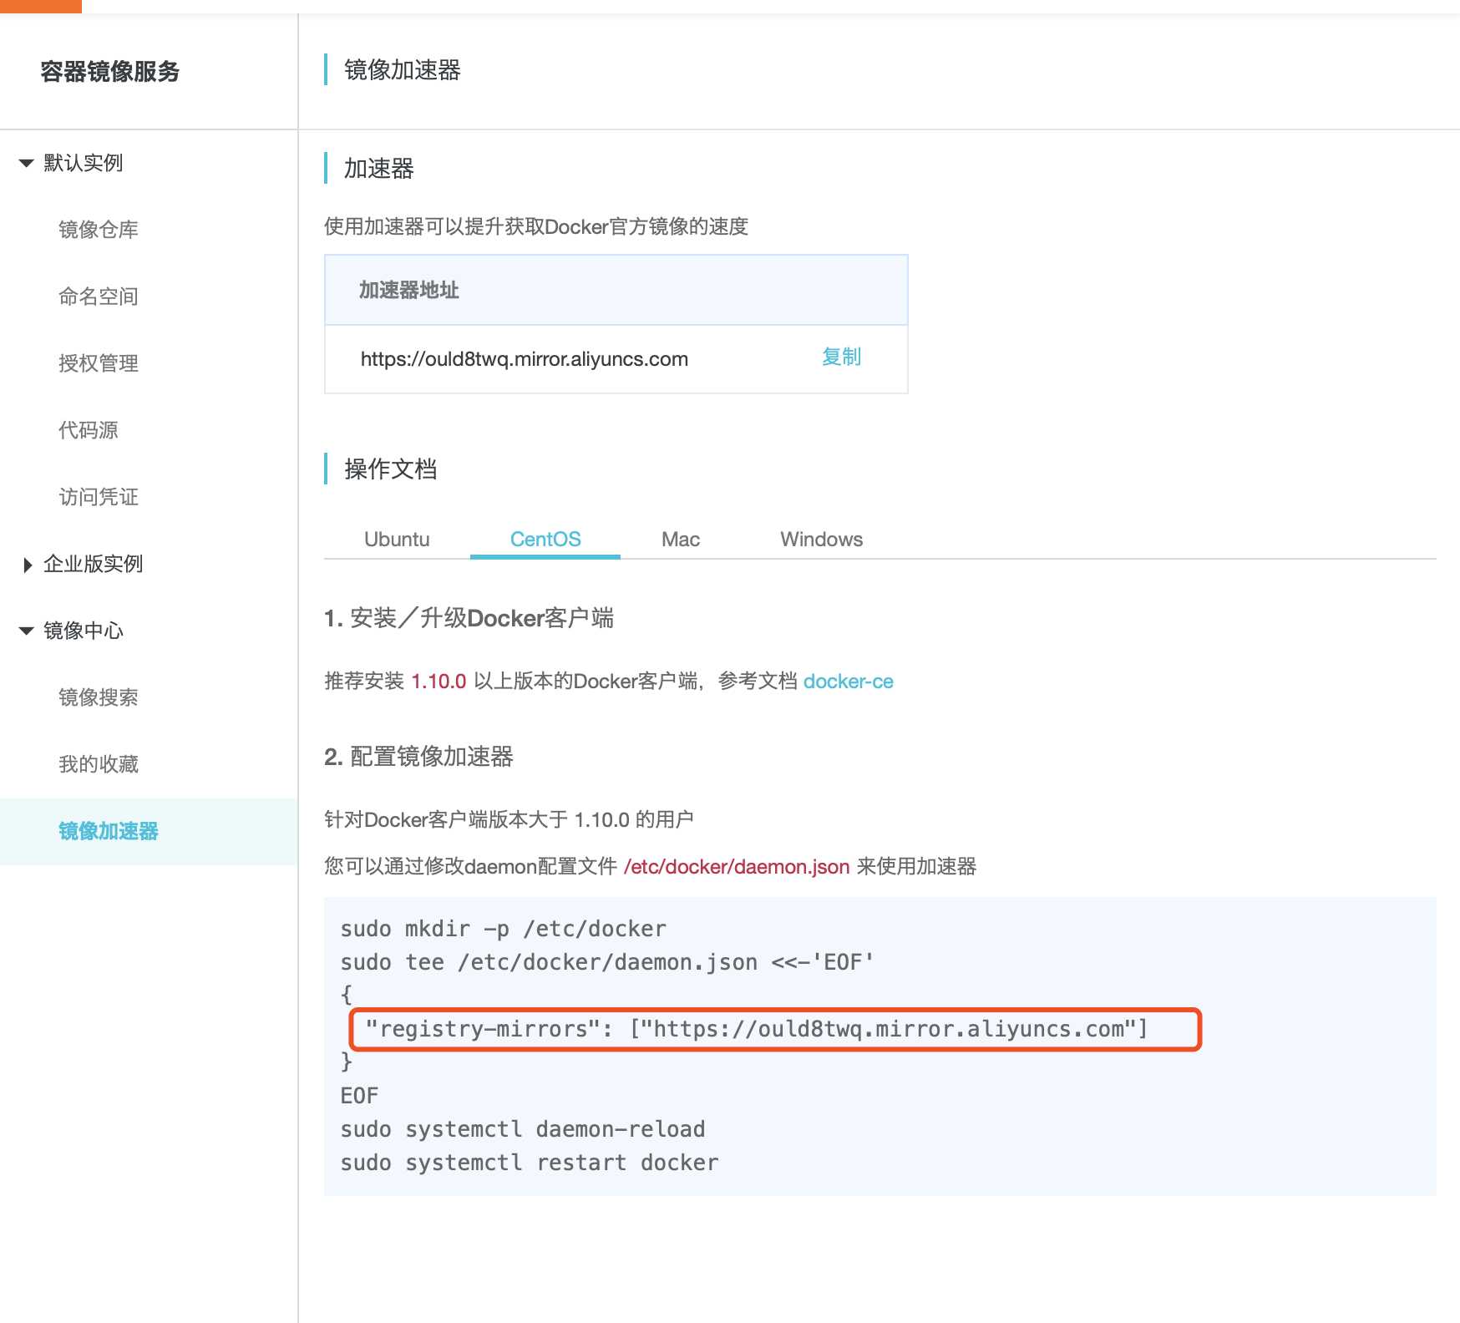The image size is (1460, 1323).
Task: Expand the 企业版实例 section arrow
Action: click(28, 565)
